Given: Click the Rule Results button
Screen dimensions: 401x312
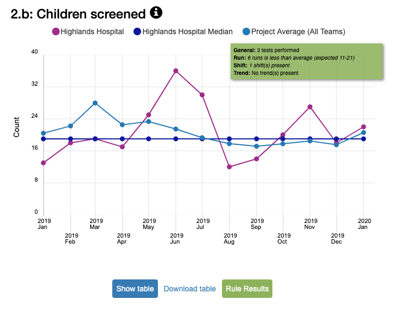Looking at the screenshot, I should pyautogui.click(x=247, y=289).
